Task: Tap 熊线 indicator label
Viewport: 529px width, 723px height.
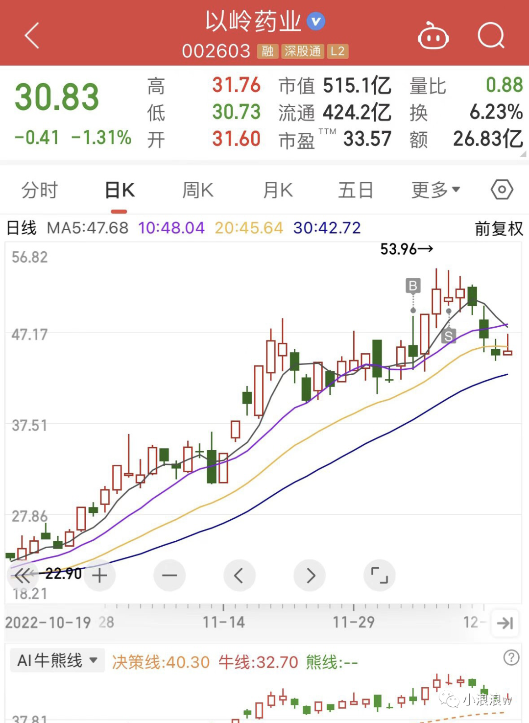Action: click(x=332, y=662)
